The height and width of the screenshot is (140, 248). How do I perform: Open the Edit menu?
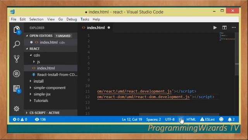(22, 19)
